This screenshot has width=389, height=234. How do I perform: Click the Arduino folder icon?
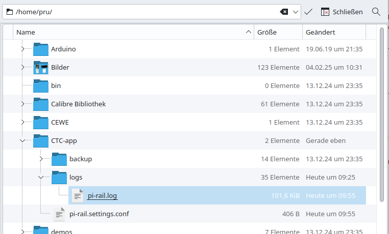pyautogui.click(x=40, y=49)
